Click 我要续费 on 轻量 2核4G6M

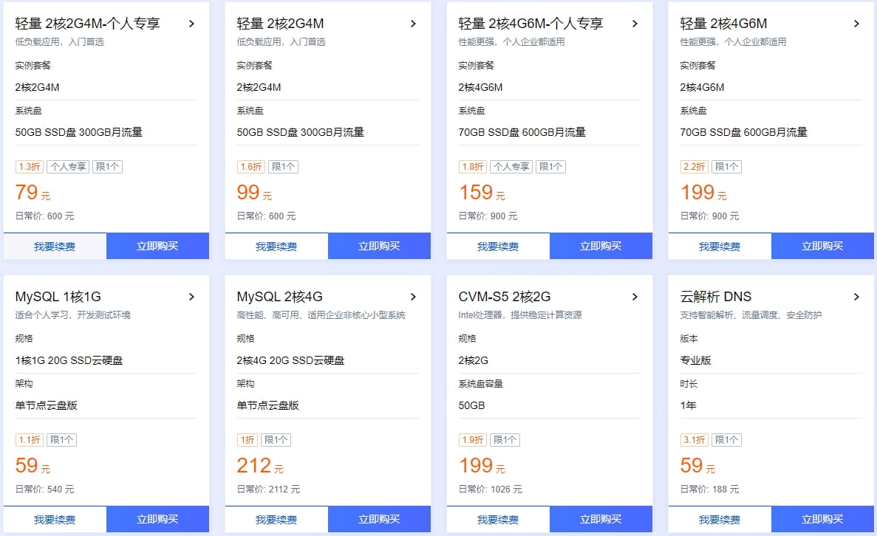pyautogui.click(x=720, y=246)
